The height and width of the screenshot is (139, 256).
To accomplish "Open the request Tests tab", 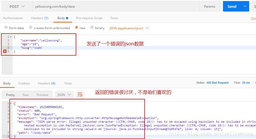I will pos(114,18).
